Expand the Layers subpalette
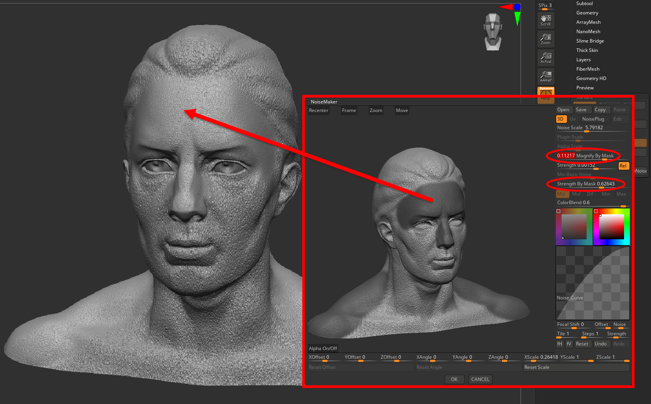 (583, 60)
